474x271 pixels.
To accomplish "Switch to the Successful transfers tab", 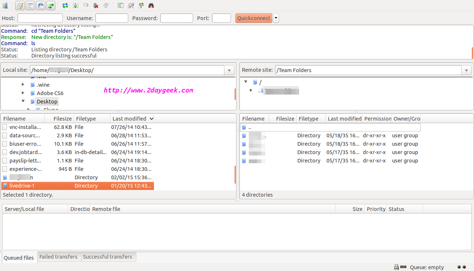I will 107,257.
